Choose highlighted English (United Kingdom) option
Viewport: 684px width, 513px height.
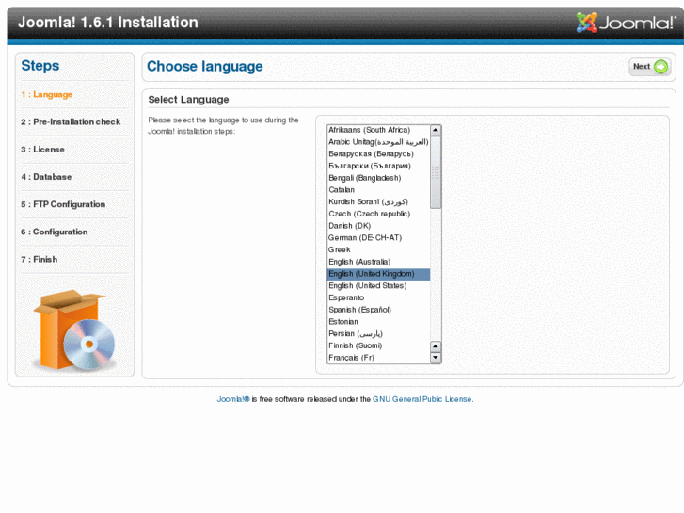pyautogui.click(x=378, y=274)
